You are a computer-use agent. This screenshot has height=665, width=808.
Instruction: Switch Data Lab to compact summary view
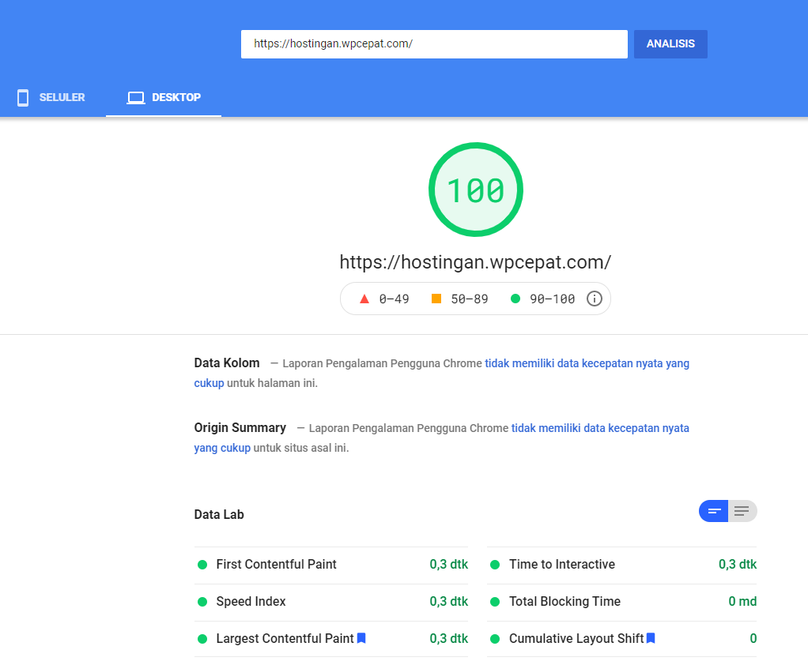click(713, 511)
